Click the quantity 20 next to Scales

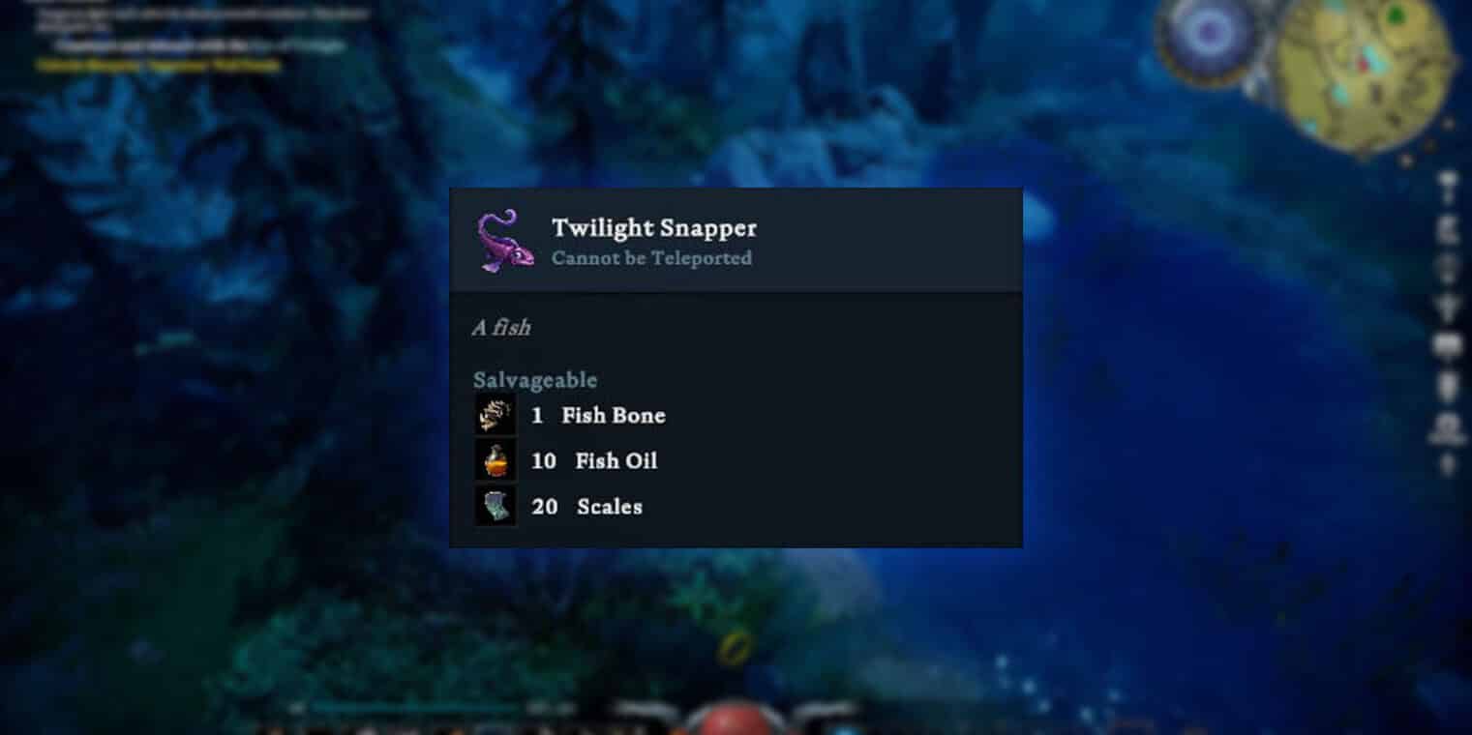544,507
